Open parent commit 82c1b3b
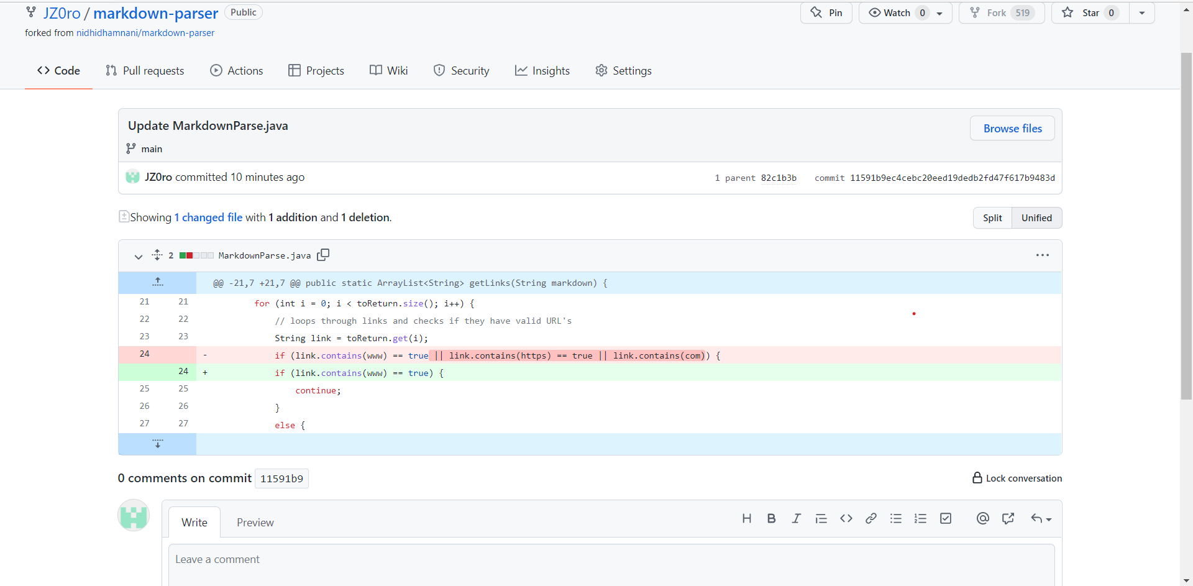This screenshot has height=586, width=1193. point(779,178)
